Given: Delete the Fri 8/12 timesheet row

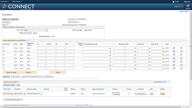Looking at the screenshot, I should pos(181,55).
